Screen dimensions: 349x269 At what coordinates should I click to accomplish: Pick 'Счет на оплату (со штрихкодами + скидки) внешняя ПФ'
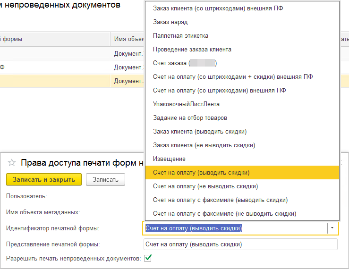(x=233, y=76)
